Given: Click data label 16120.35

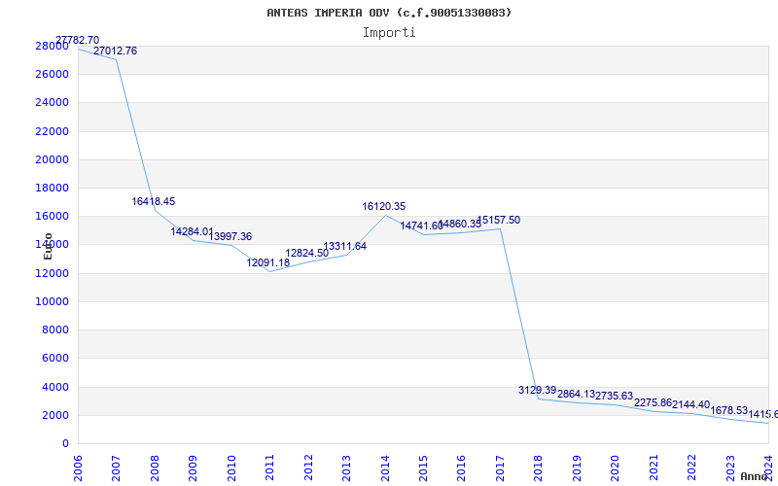Looking at the screenshot, I should coord(383,206).
